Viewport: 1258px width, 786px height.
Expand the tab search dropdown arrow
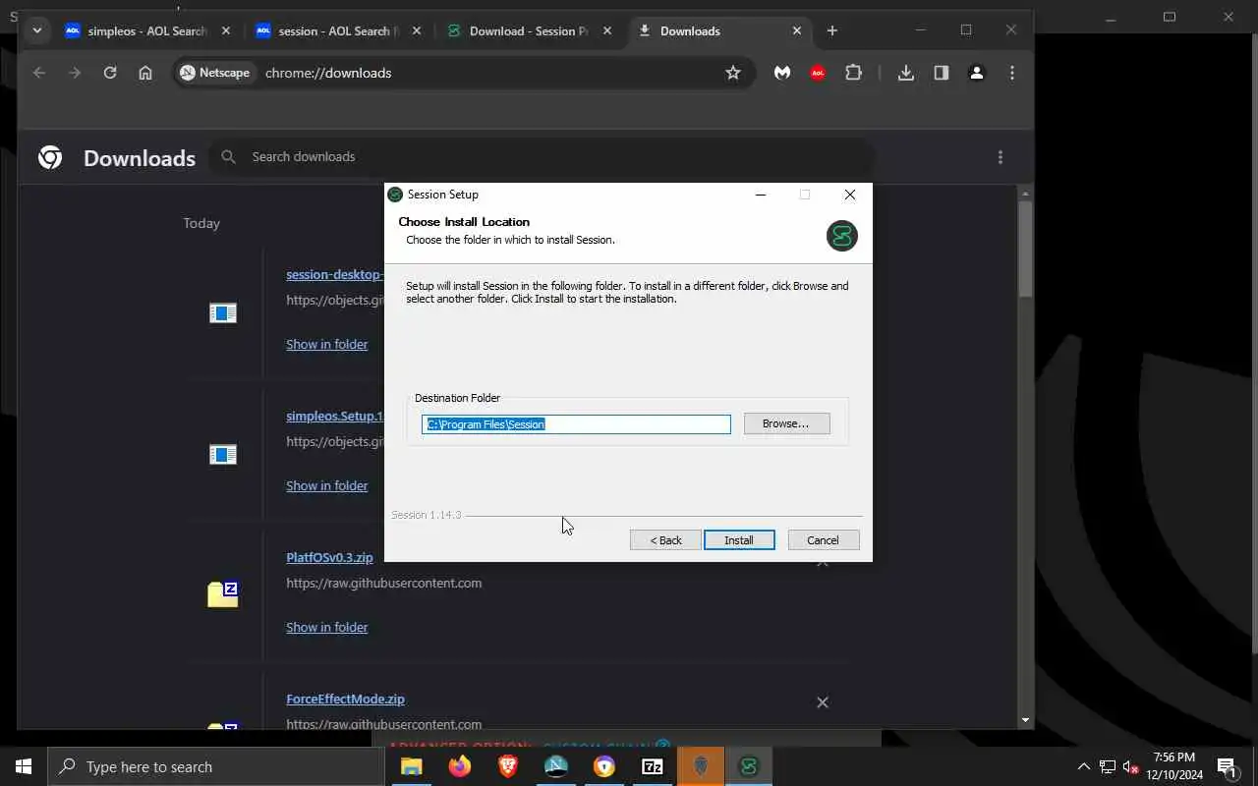coord(36,31)
